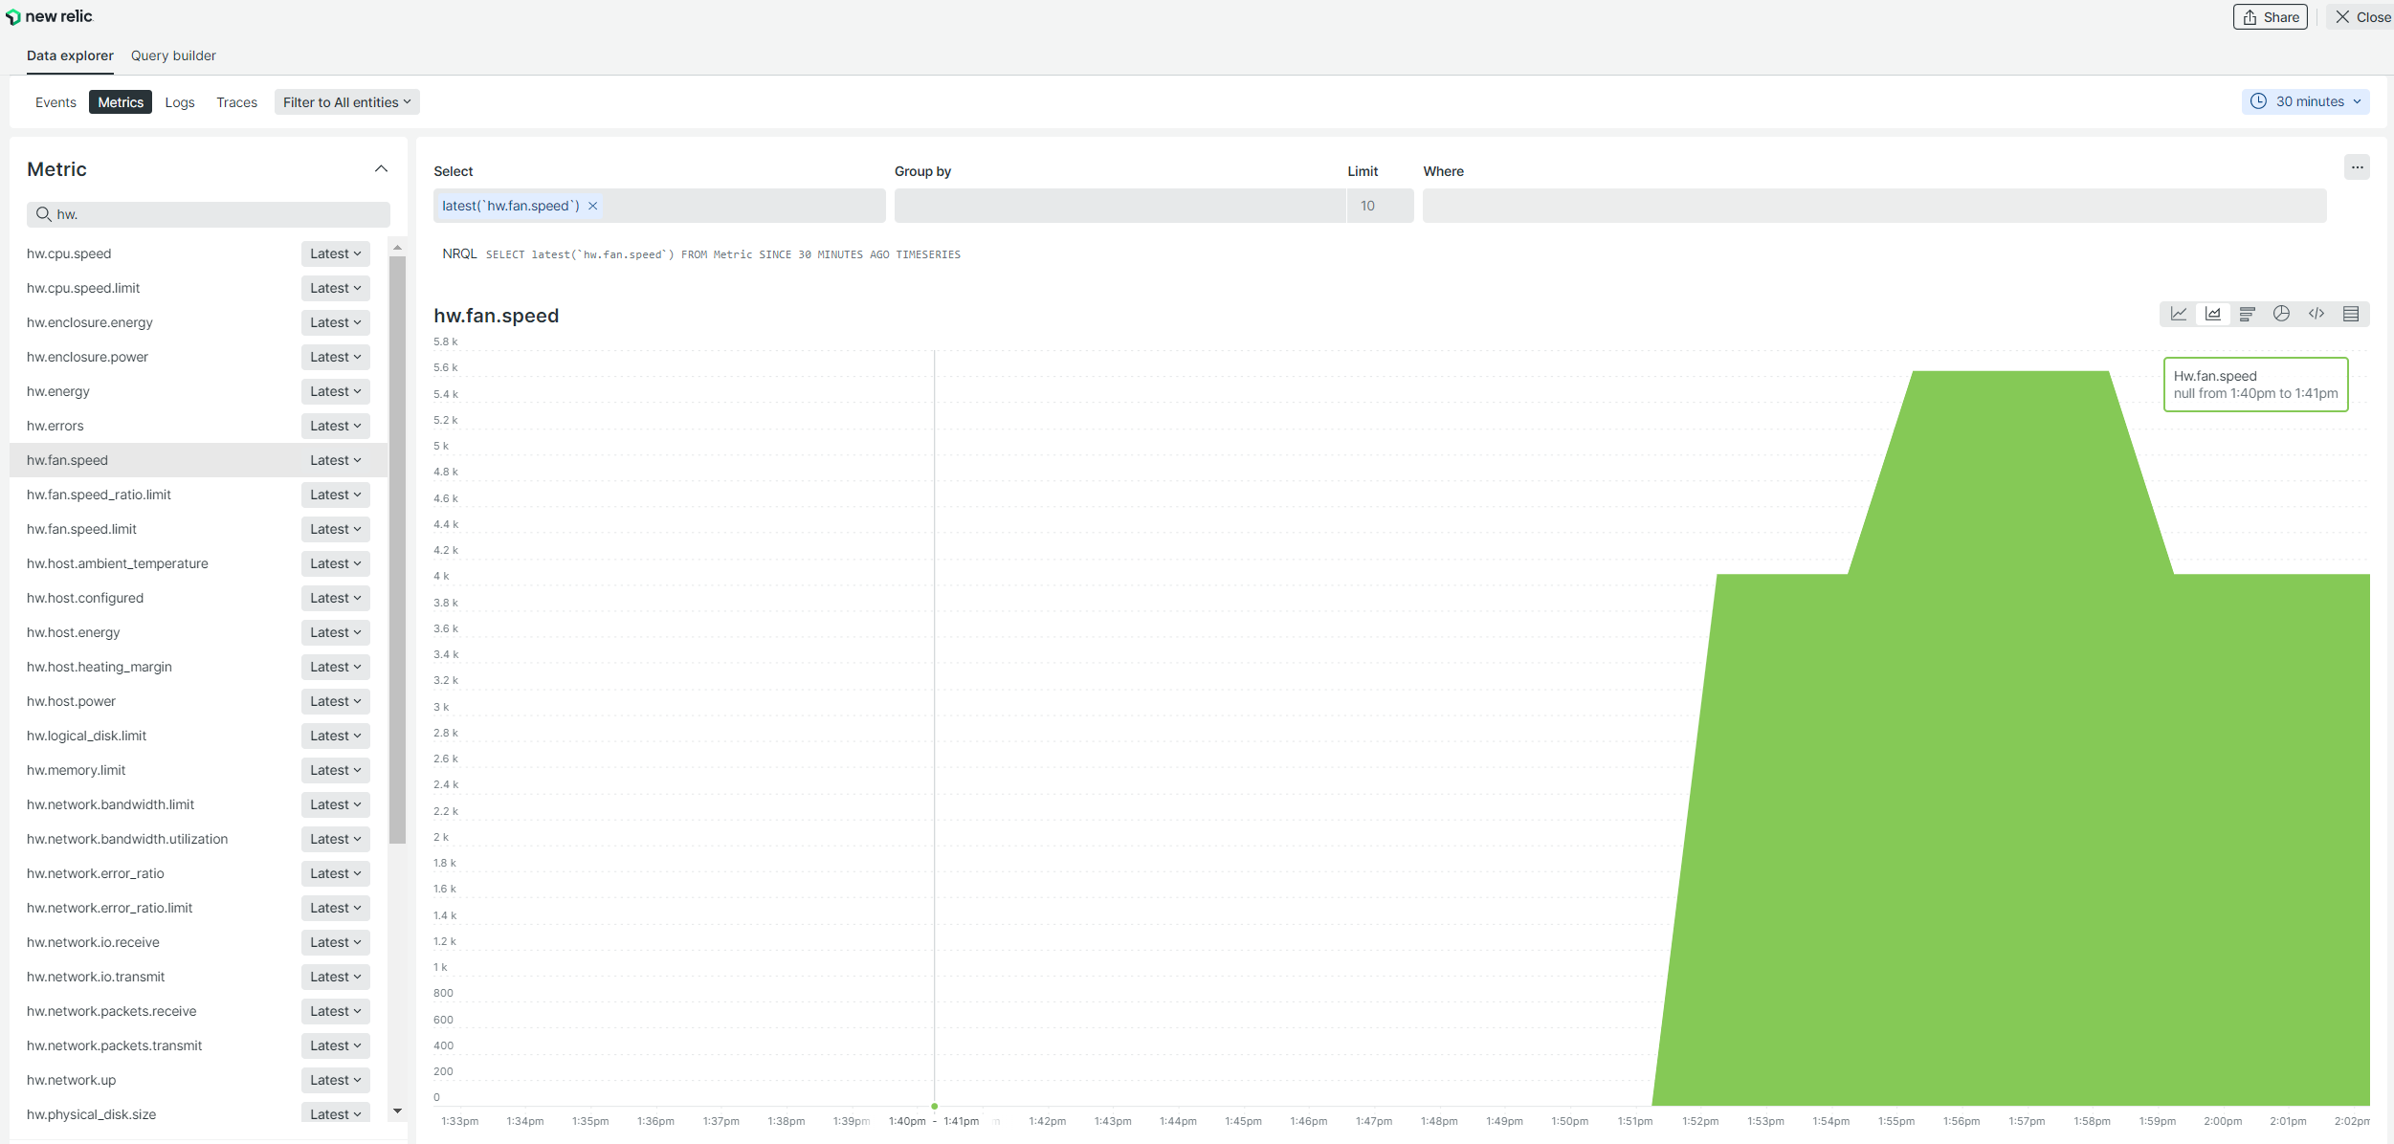Switch to the table view icon
This screenshot has width=2394, height=1144.
(x=2352, y=313)
